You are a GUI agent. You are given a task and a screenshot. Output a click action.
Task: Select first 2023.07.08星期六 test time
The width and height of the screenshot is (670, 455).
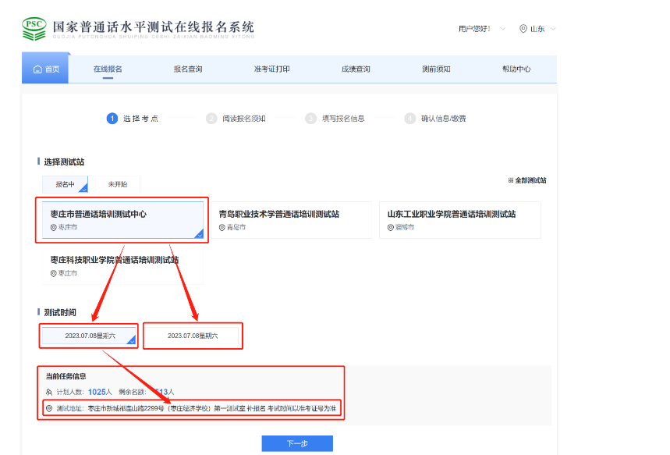(90, 336)
